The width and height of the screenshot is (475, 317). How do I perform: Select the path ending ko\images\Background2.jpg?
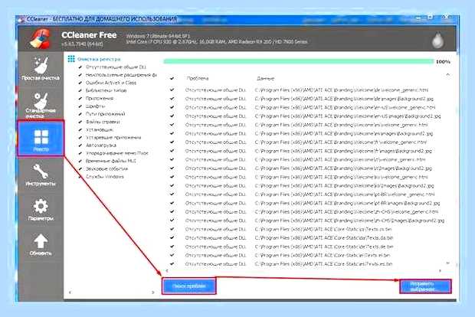point(345,185)
